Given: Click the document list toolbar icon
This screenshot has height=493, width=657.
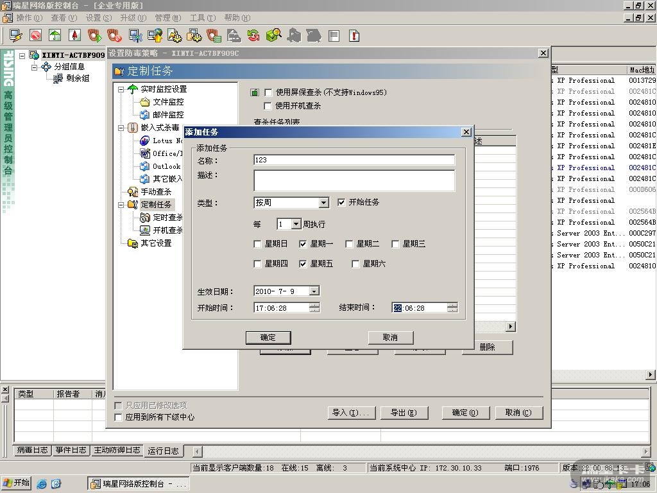Looking at the screenshot, I should click(334, 35).
